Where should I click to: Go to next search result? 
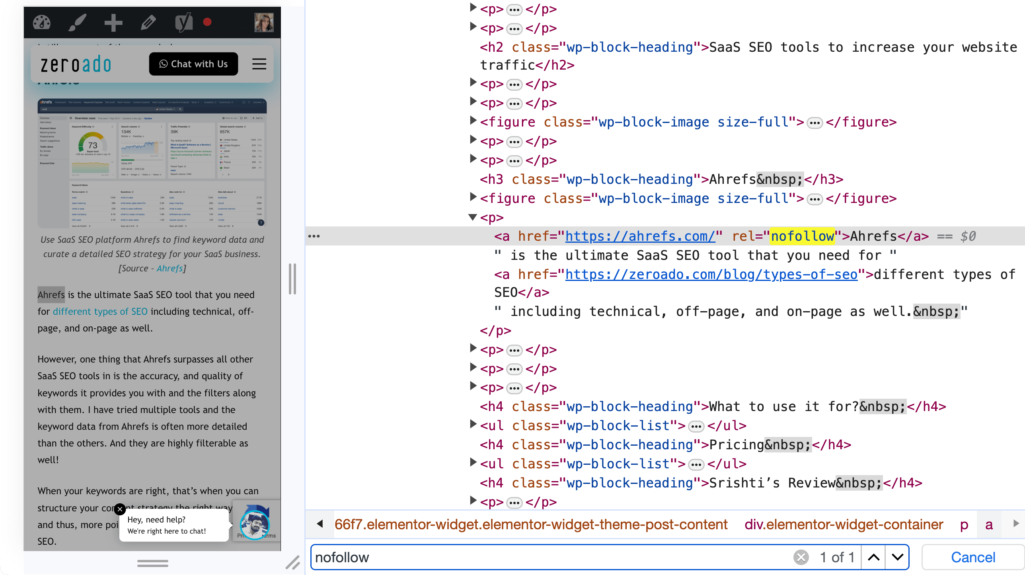point(897,557)
